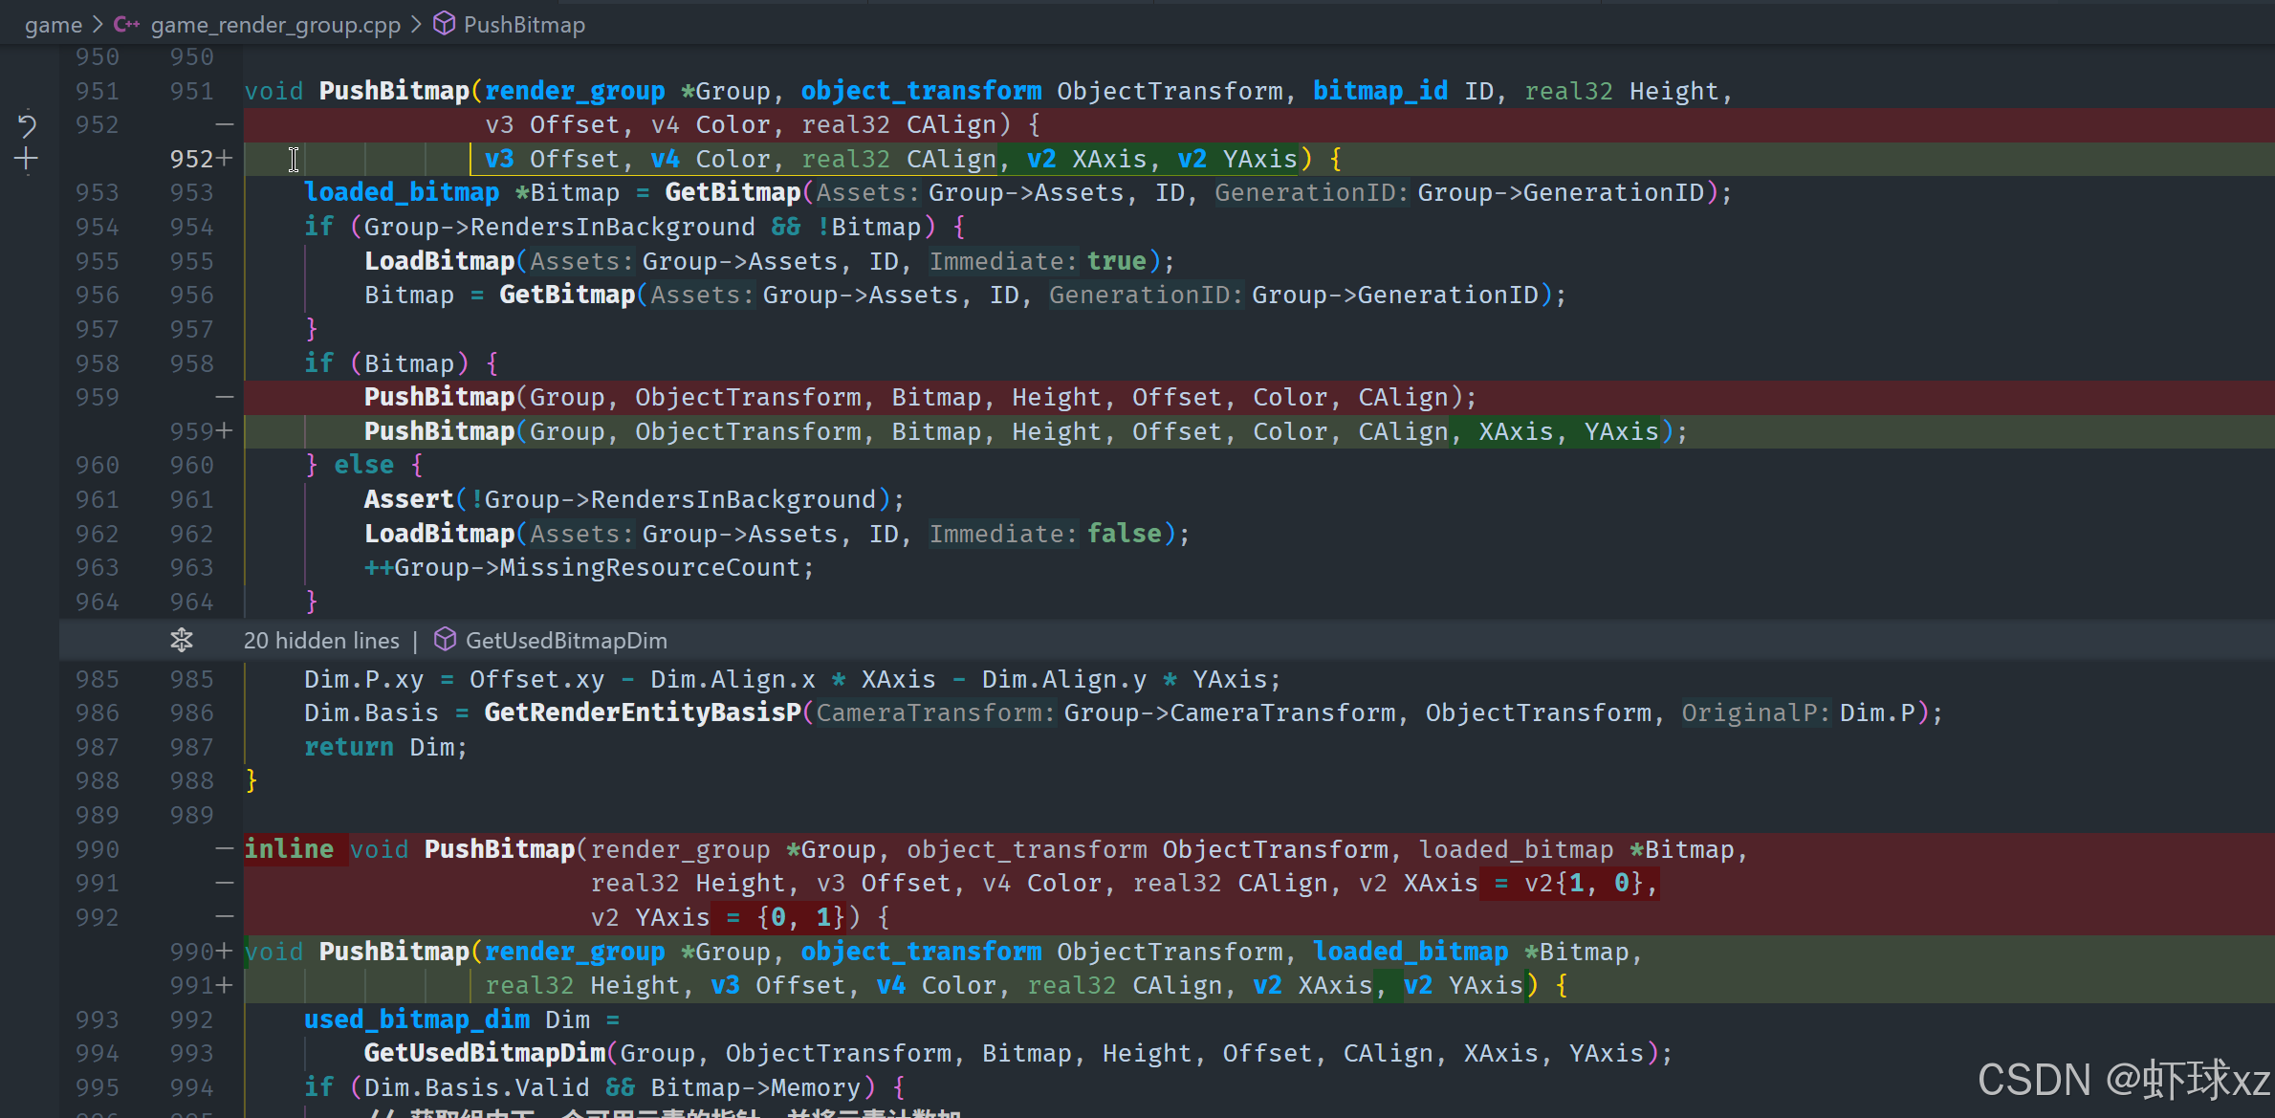Jump to GetUsedBitmapDim in collapsed region bar

[x=566, y=641]
